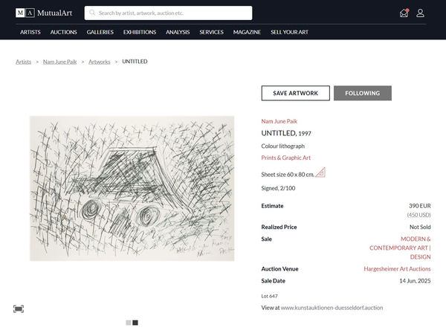Open Hargesheimer Art Auctions venue link
This screenshot has height=333, width=446.
point(397,269)
